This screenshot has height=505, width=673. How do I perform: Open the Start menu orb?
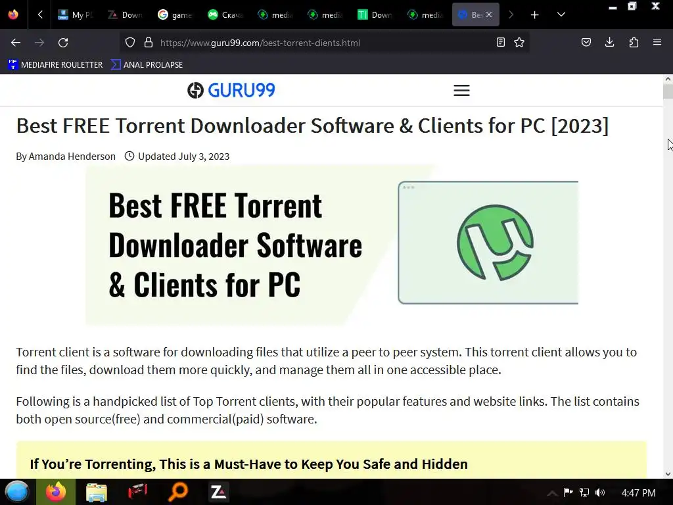17,492
